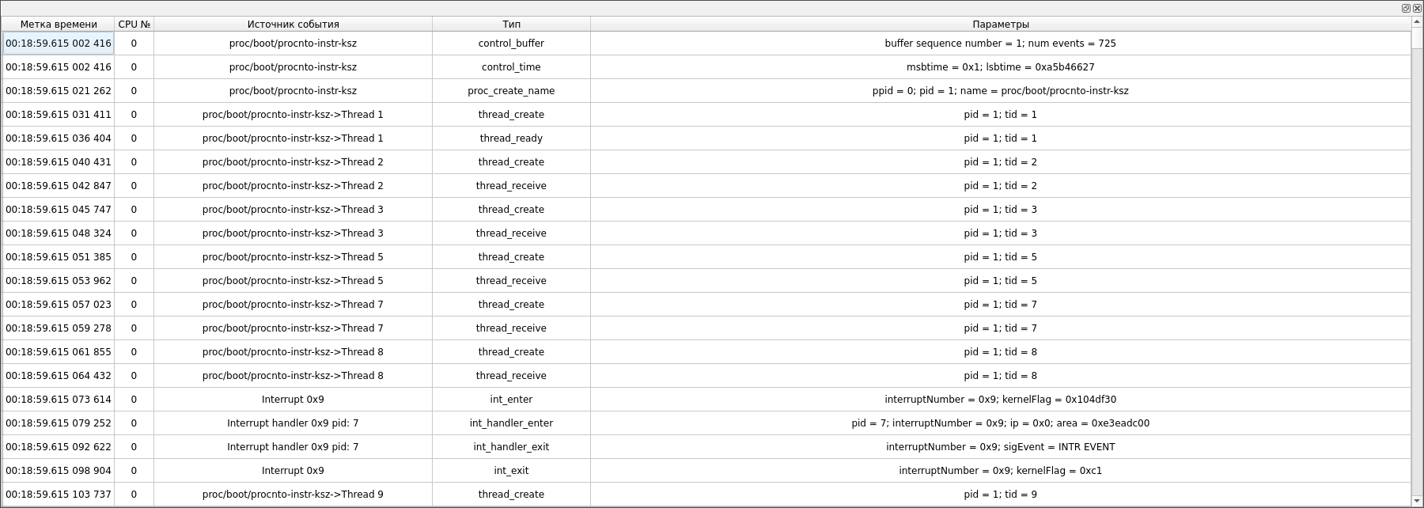Select timestamp 00:18:59.615 073 614 cell

pos(59,400)
